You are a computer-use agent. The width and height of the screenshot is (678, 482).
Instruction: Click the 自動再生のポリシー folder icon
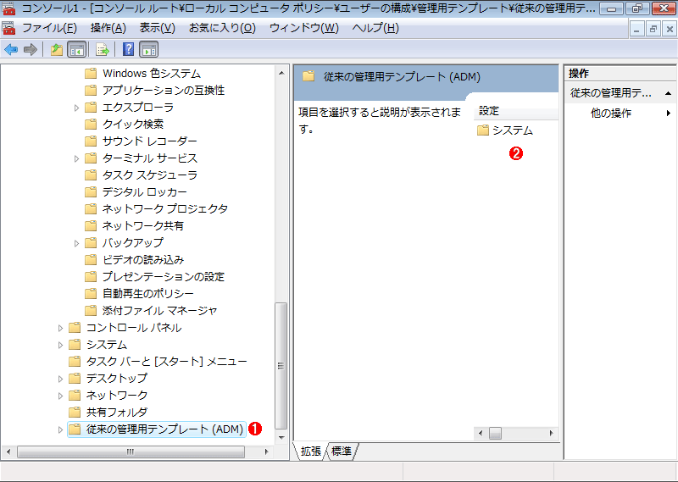click(x=91, y=294)
